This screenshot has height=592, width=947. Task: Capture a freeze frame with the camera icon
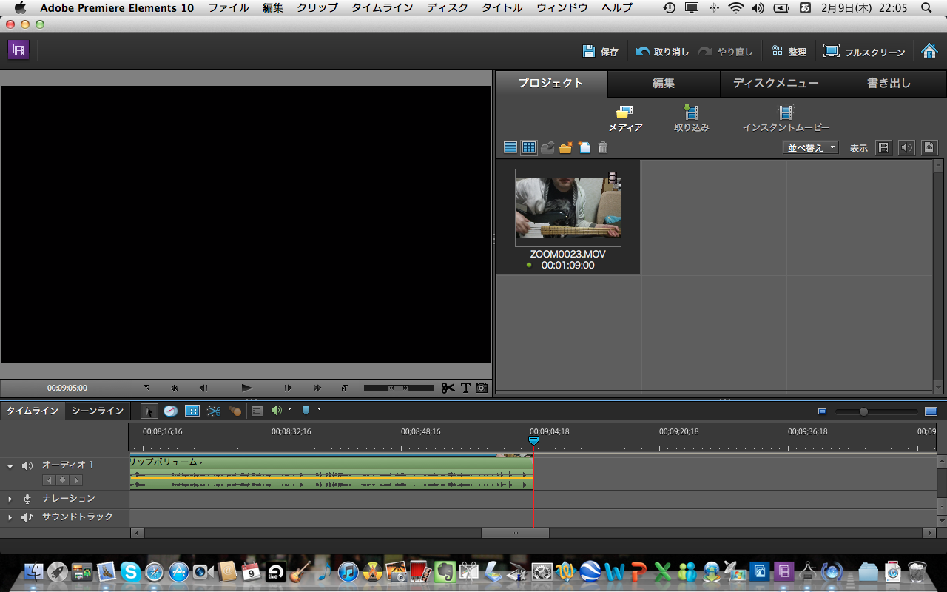(482, 388)
